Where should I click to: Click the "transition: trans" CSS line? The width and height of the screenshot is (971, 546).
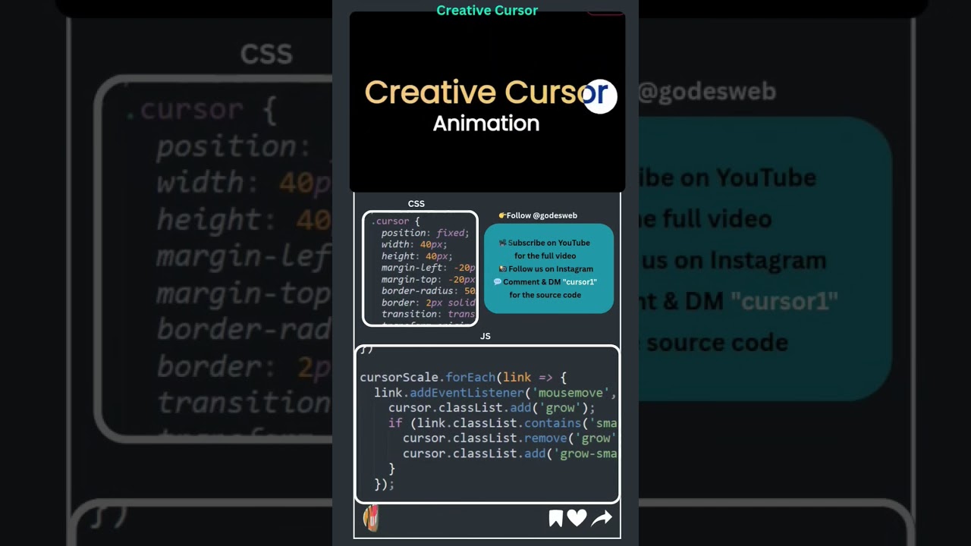click(428, 314)
